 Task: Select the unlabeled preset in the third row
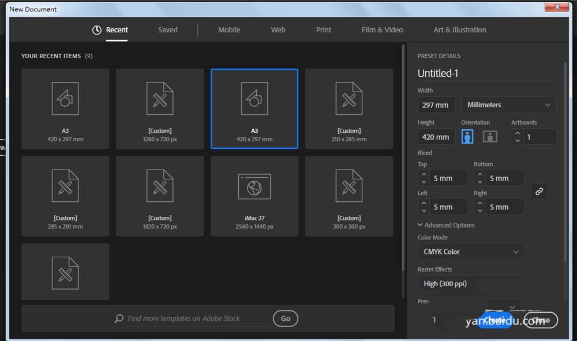(65, 272)
